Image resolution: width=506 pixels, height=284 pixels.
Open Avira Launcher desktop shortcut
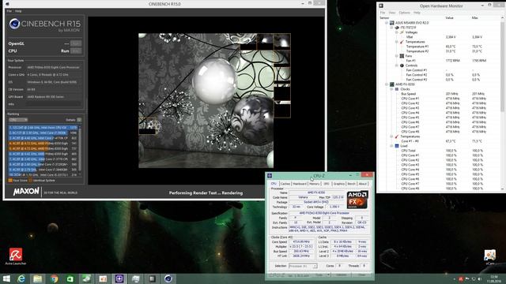click(x=16, y=256)
